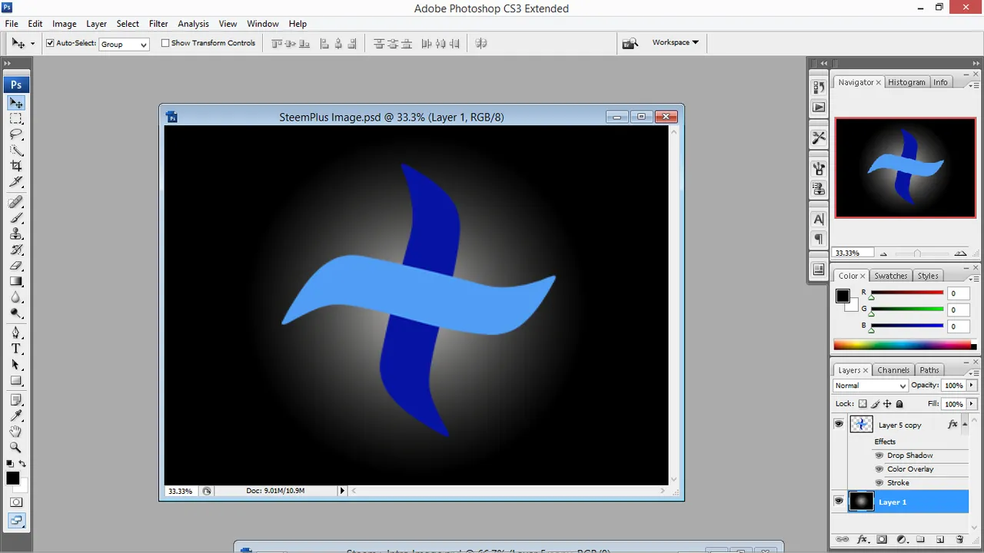
Task: Add layer mask icon
Action: click(882, 540)
